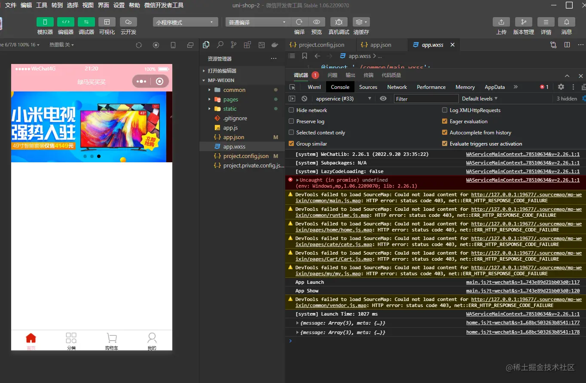Open the 设置 menu

(x=119, y=5)
